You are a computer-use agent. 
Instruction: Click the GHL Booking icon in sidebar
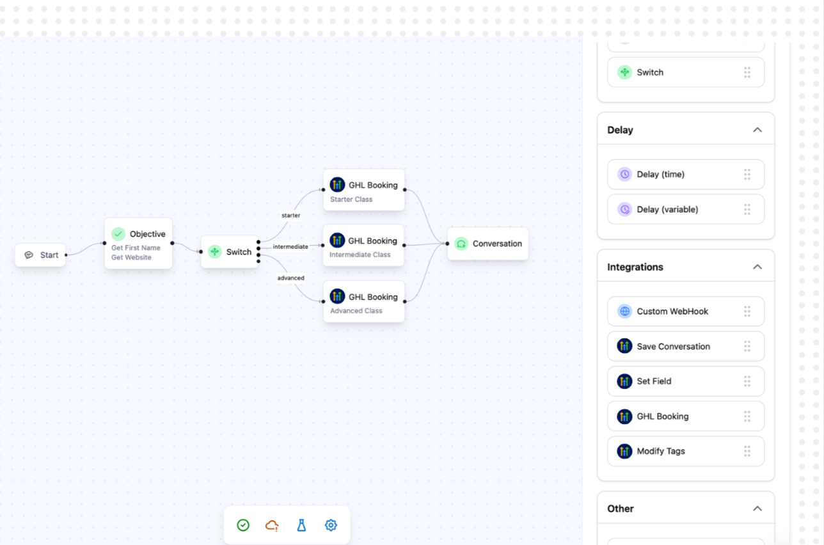pos(624,416)
